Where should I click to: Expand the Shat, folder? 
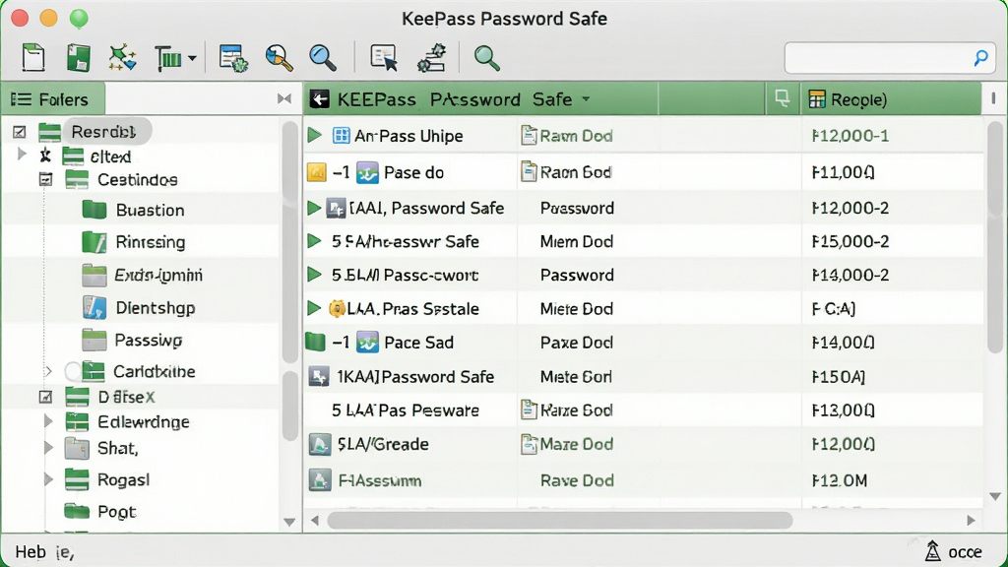pyautogui.click(x=48, y=448)
